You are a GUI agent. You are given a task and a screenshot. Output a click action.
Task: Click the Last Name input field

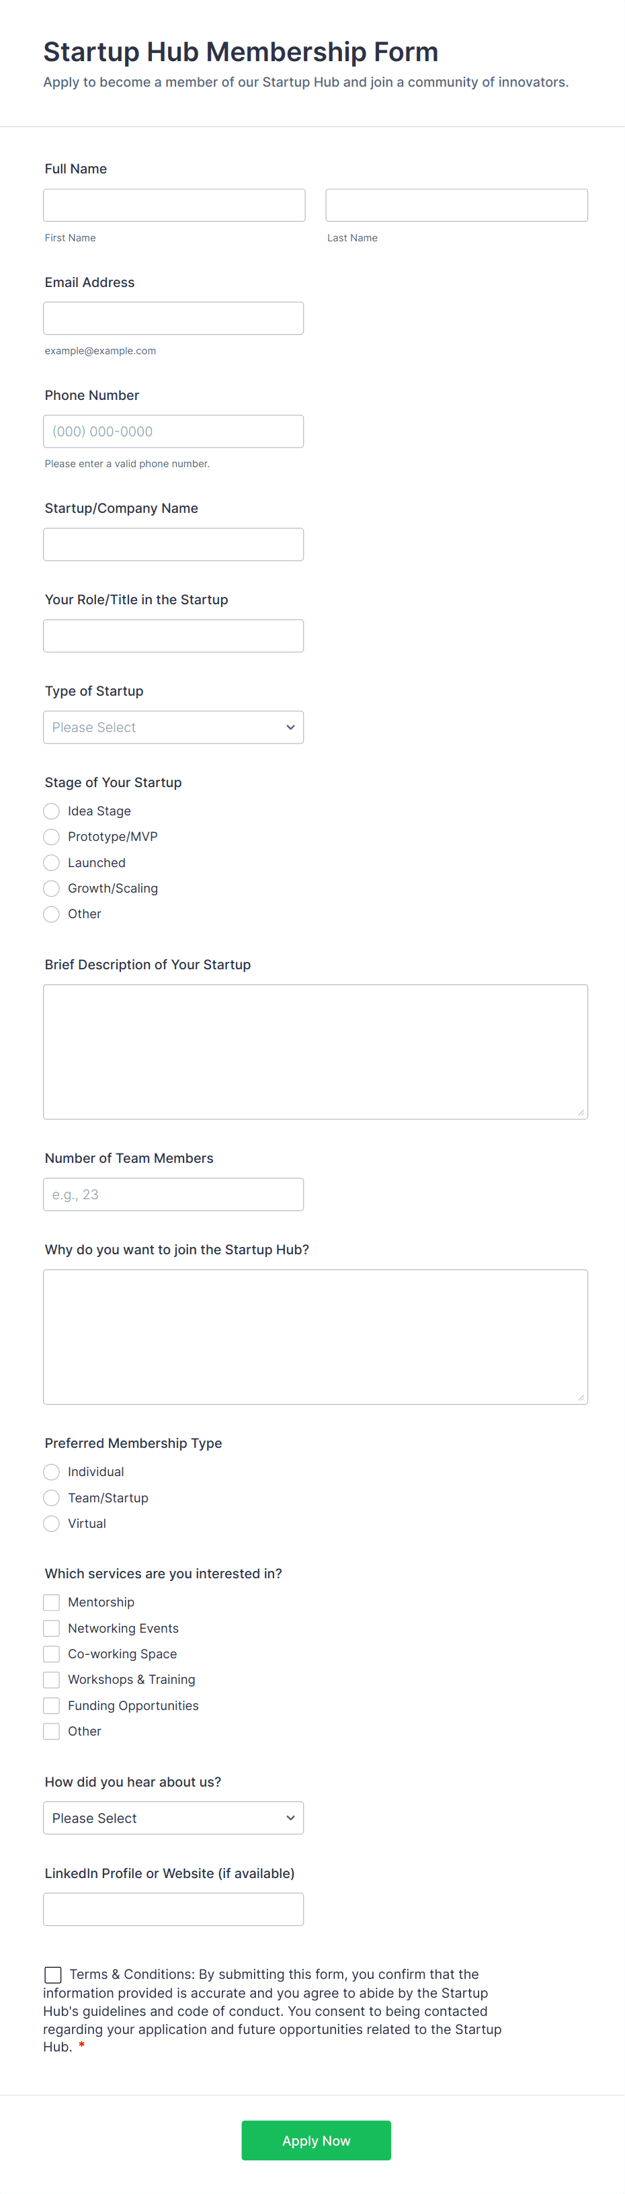click(x=456, y=205)
